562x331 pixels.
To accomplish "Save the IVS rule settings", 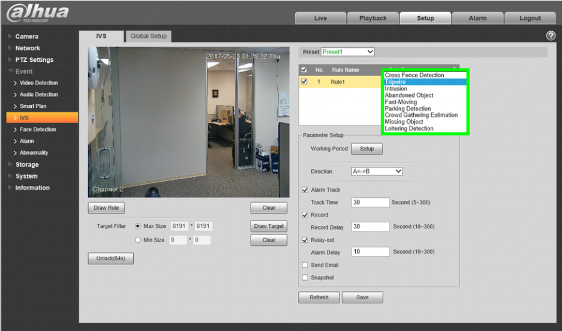I will coord(362,297).
